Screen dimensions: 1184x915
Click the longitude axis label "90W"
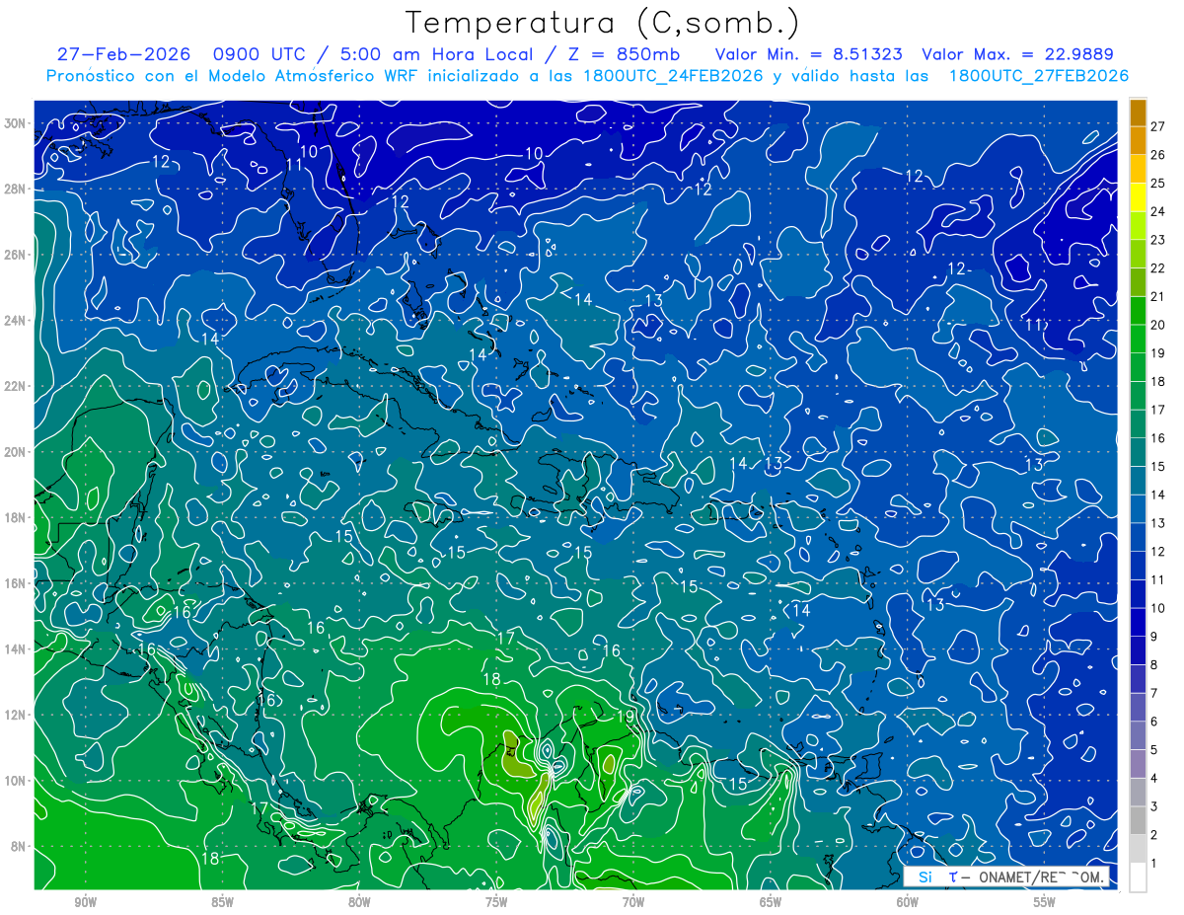click(85, 902)
